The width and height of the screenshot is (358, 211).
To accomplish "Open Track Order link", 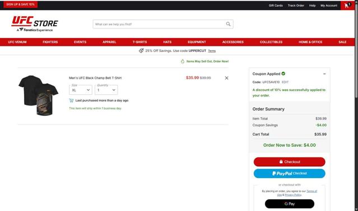I will pyautogui.click(x=296, y=6).
